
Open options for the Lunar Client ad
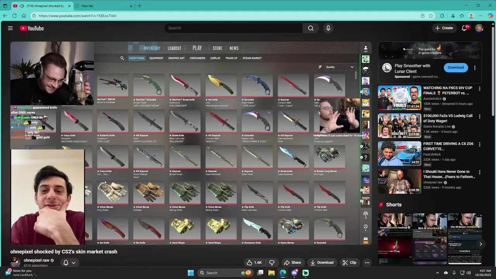click(x=475, y=67)
